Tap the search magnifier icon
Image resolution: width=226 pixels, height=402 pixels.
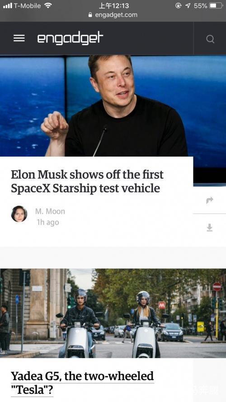coord(210,39)
